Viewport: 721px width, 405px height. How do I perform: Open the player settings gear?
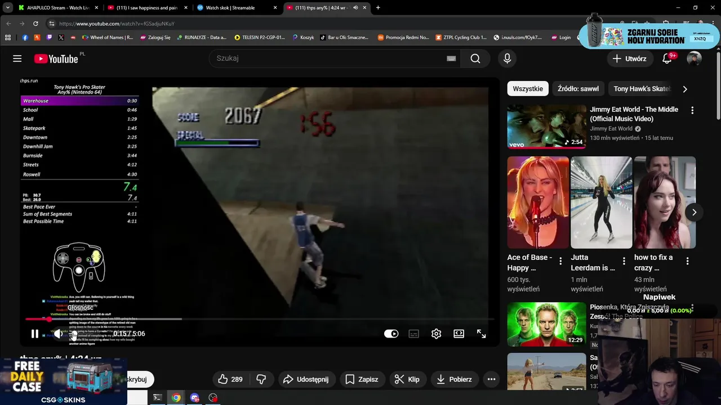[436, 334]
